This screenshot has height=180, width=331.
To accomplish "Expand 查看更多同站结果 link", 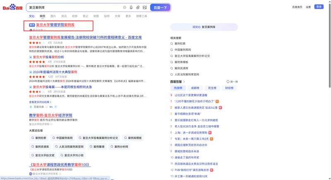I will point(40,102).
